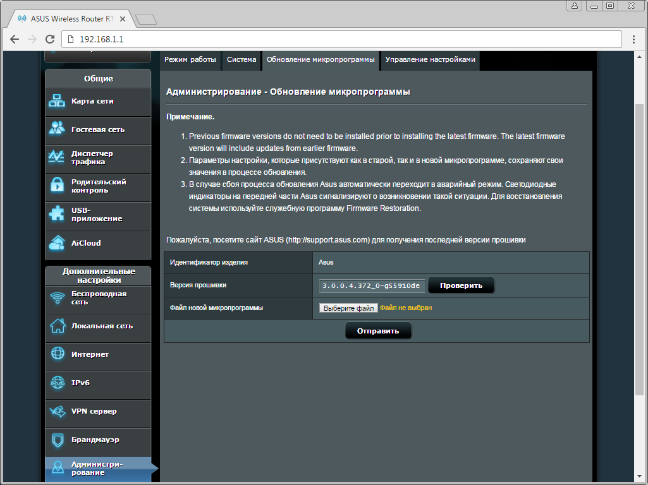Click the Примечание heading
The image size is (648, 485).
190,117
